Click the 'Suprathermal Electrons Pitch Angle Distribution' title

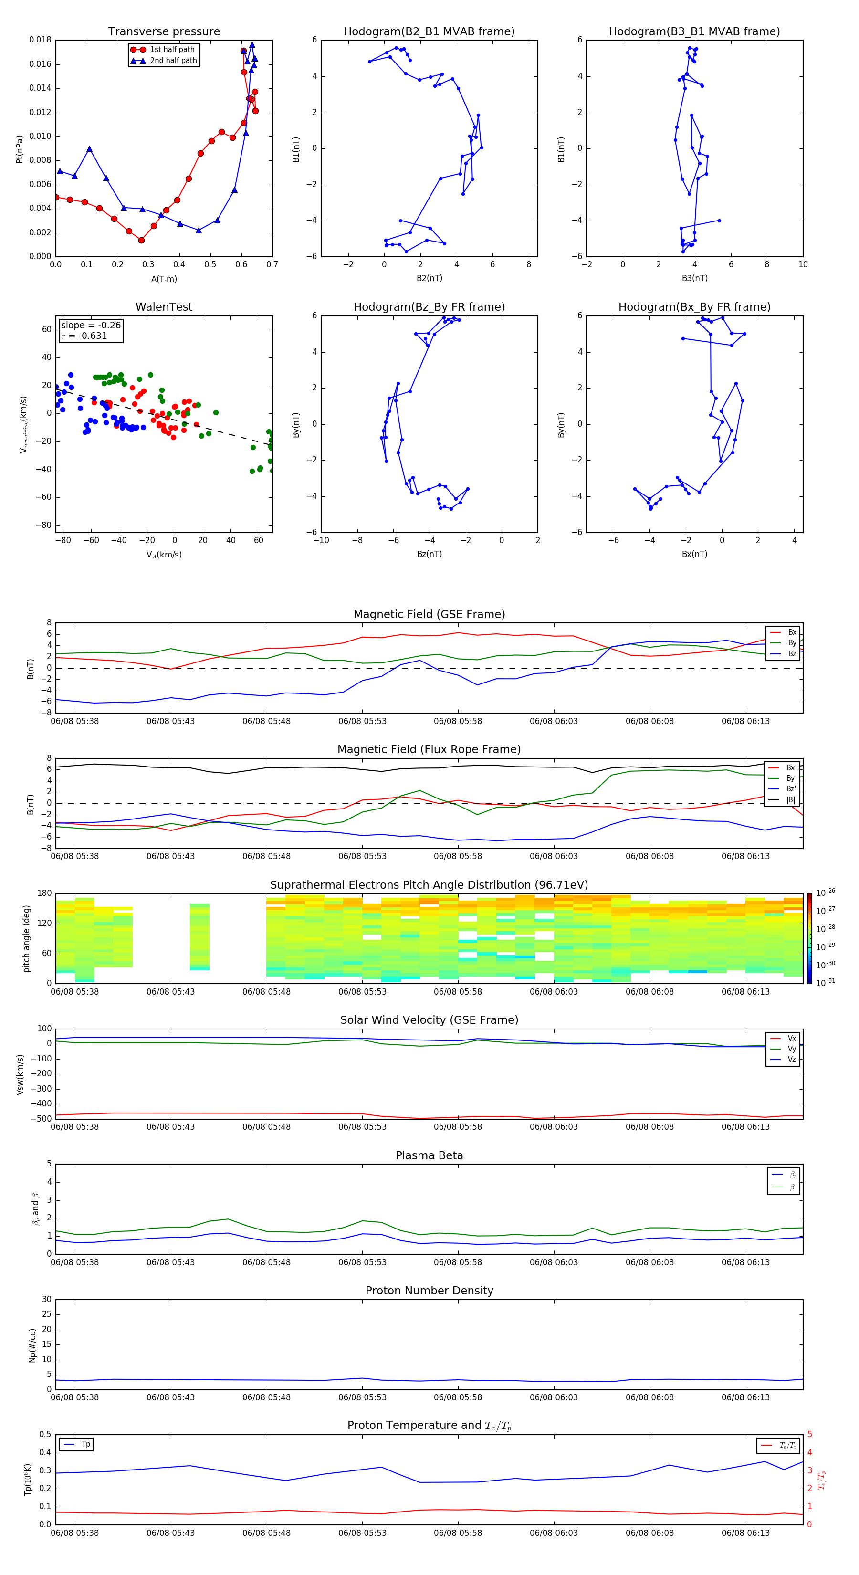click(429, 885)
